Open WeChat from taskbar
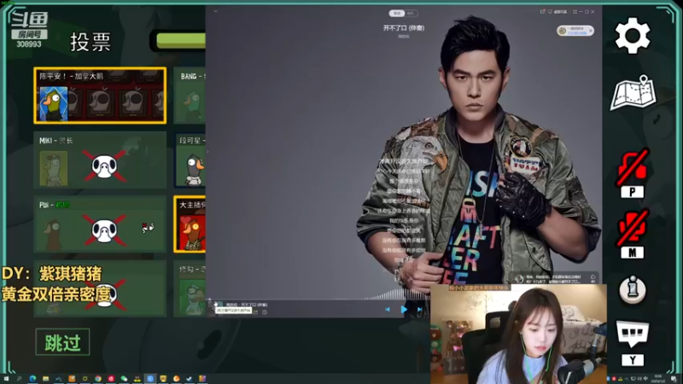Screen dimensions: 683x384 pyautogui.click(x=124, y=379)
